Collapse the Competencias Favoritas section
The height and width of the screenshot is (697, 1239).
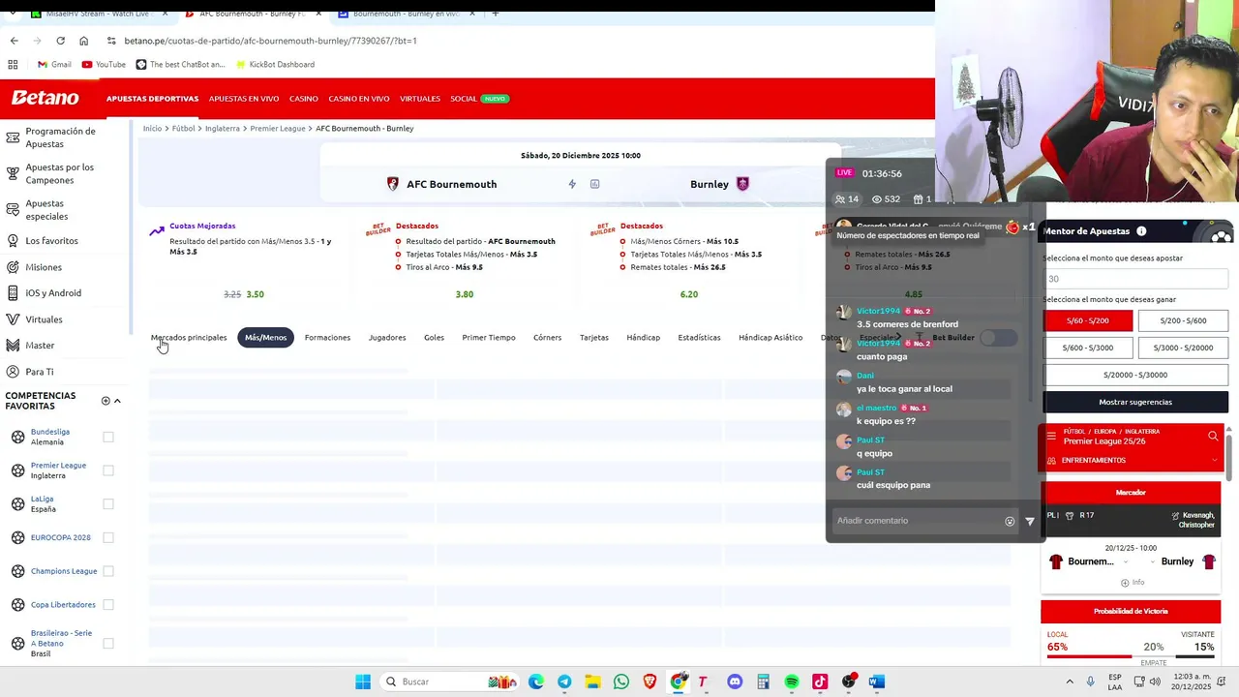coord(117,401)
